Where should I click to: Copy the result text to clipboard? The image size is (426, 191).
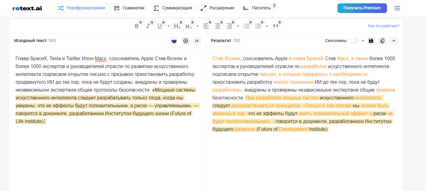pos(382,41)
